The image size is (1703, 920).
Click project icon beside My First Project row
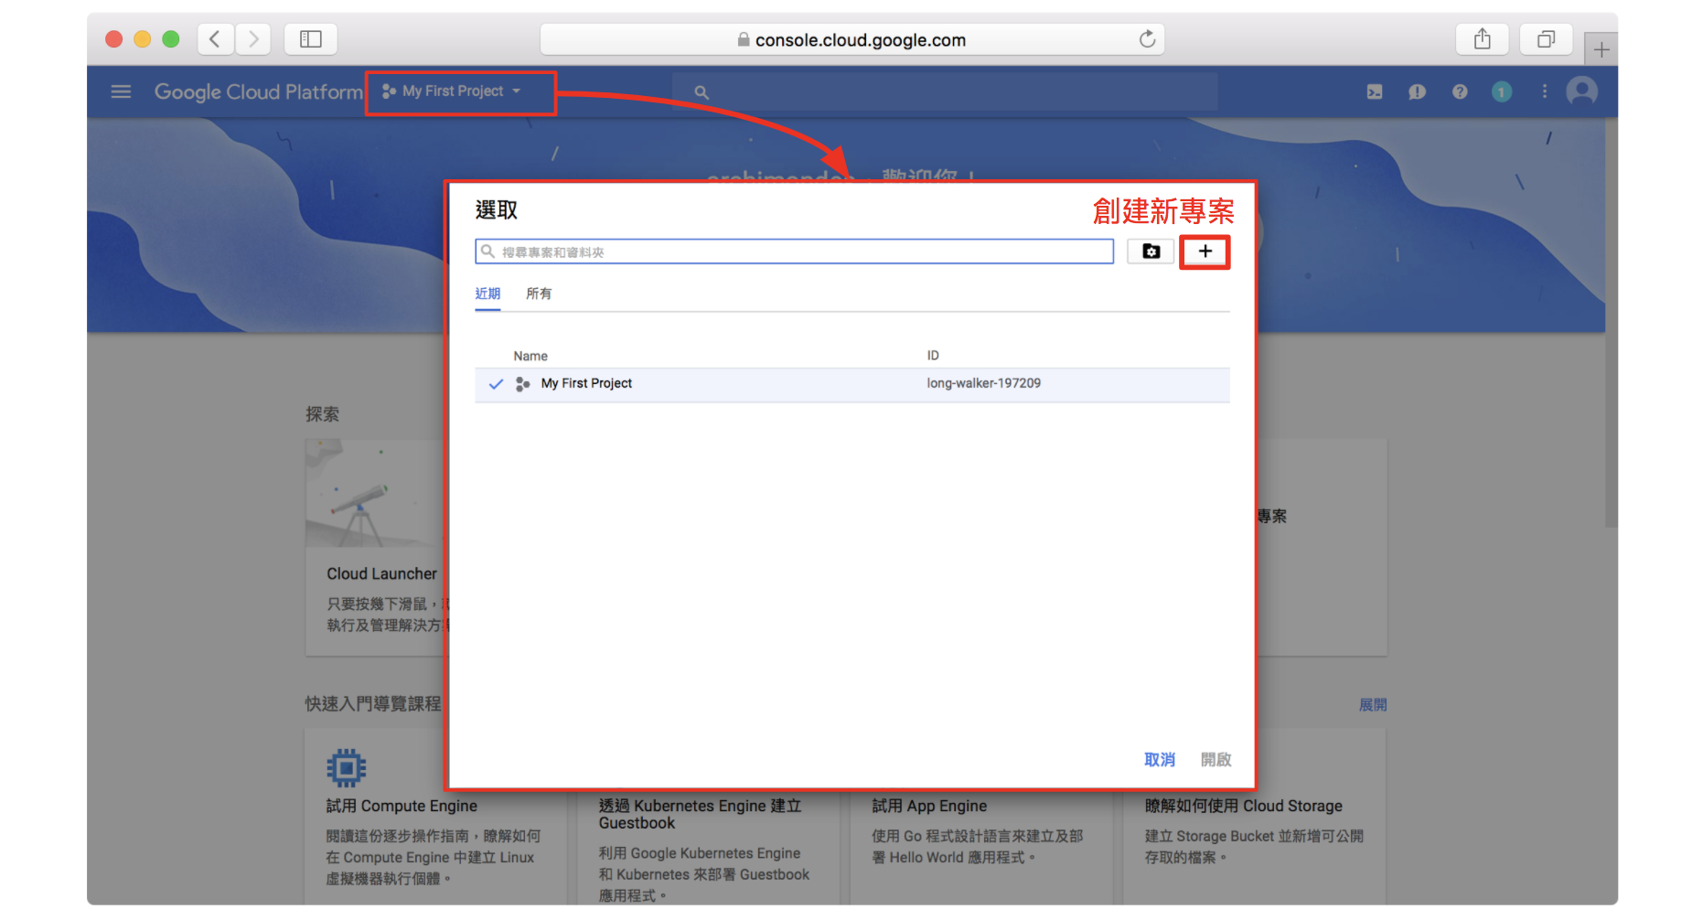tap(523, 384)
